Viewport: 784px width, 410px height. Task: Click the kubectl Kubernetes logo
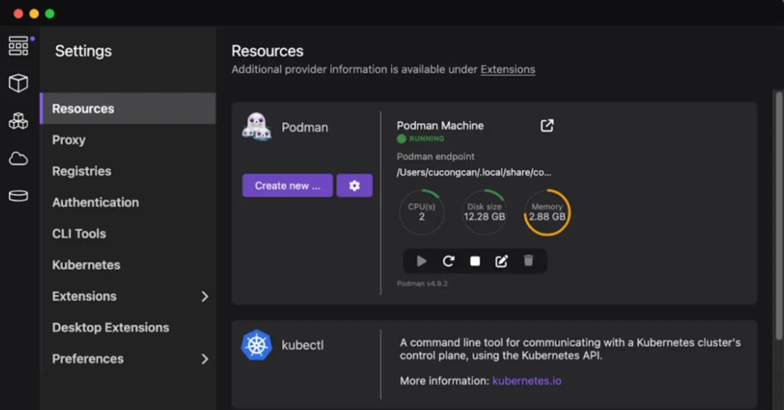coord(257,345)
